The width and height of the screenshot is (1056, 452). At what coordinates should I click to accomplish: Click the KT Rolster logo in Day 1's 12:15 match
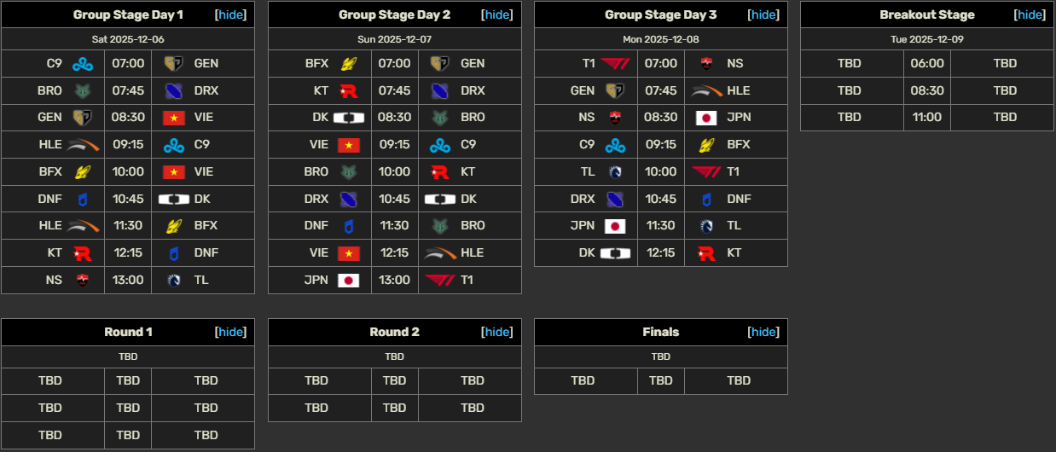82,252
